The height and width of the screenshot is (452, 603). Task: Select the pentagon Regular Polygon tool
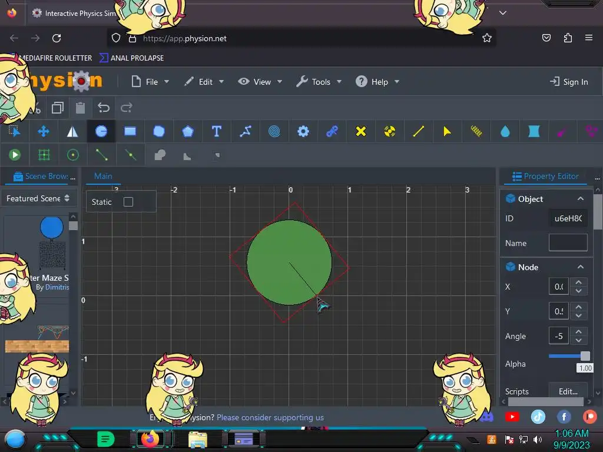tap(188, 131)
